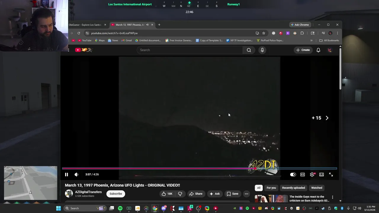Enter fullscreen mode
Viewport: 379px width, 213px height.
coord(331,175)
